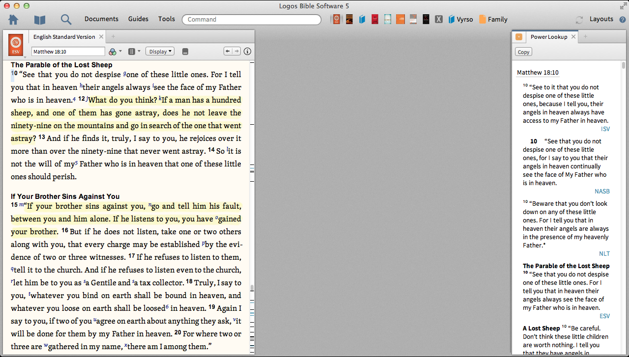The image size is (629, 357).
Task: Click the sync refresh icon
Action: 579,20
